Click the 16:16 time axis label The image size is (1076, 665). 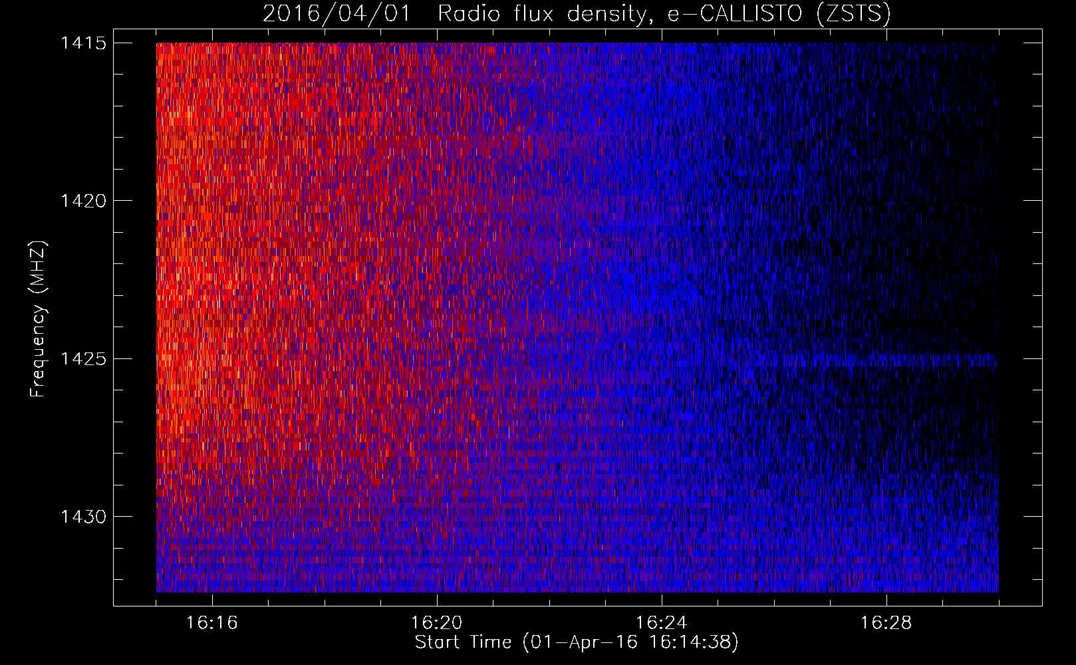[x=212, y=623]
